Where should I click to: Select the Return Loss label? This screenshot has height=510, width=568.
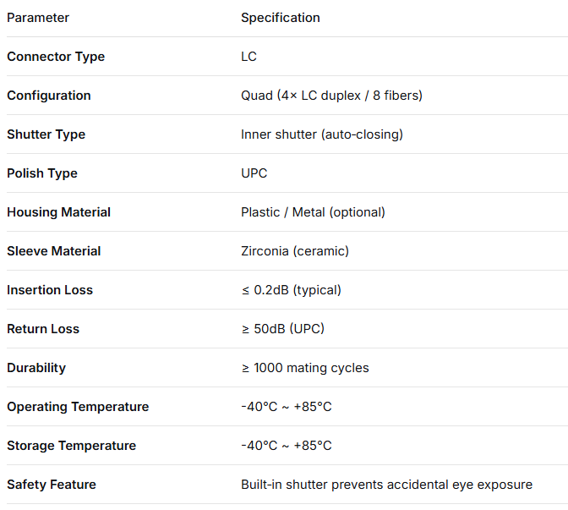pos(43,329)
